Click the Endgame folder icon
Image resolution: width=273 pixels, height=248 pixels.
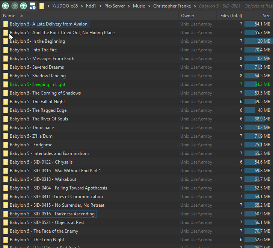[6, 145]
